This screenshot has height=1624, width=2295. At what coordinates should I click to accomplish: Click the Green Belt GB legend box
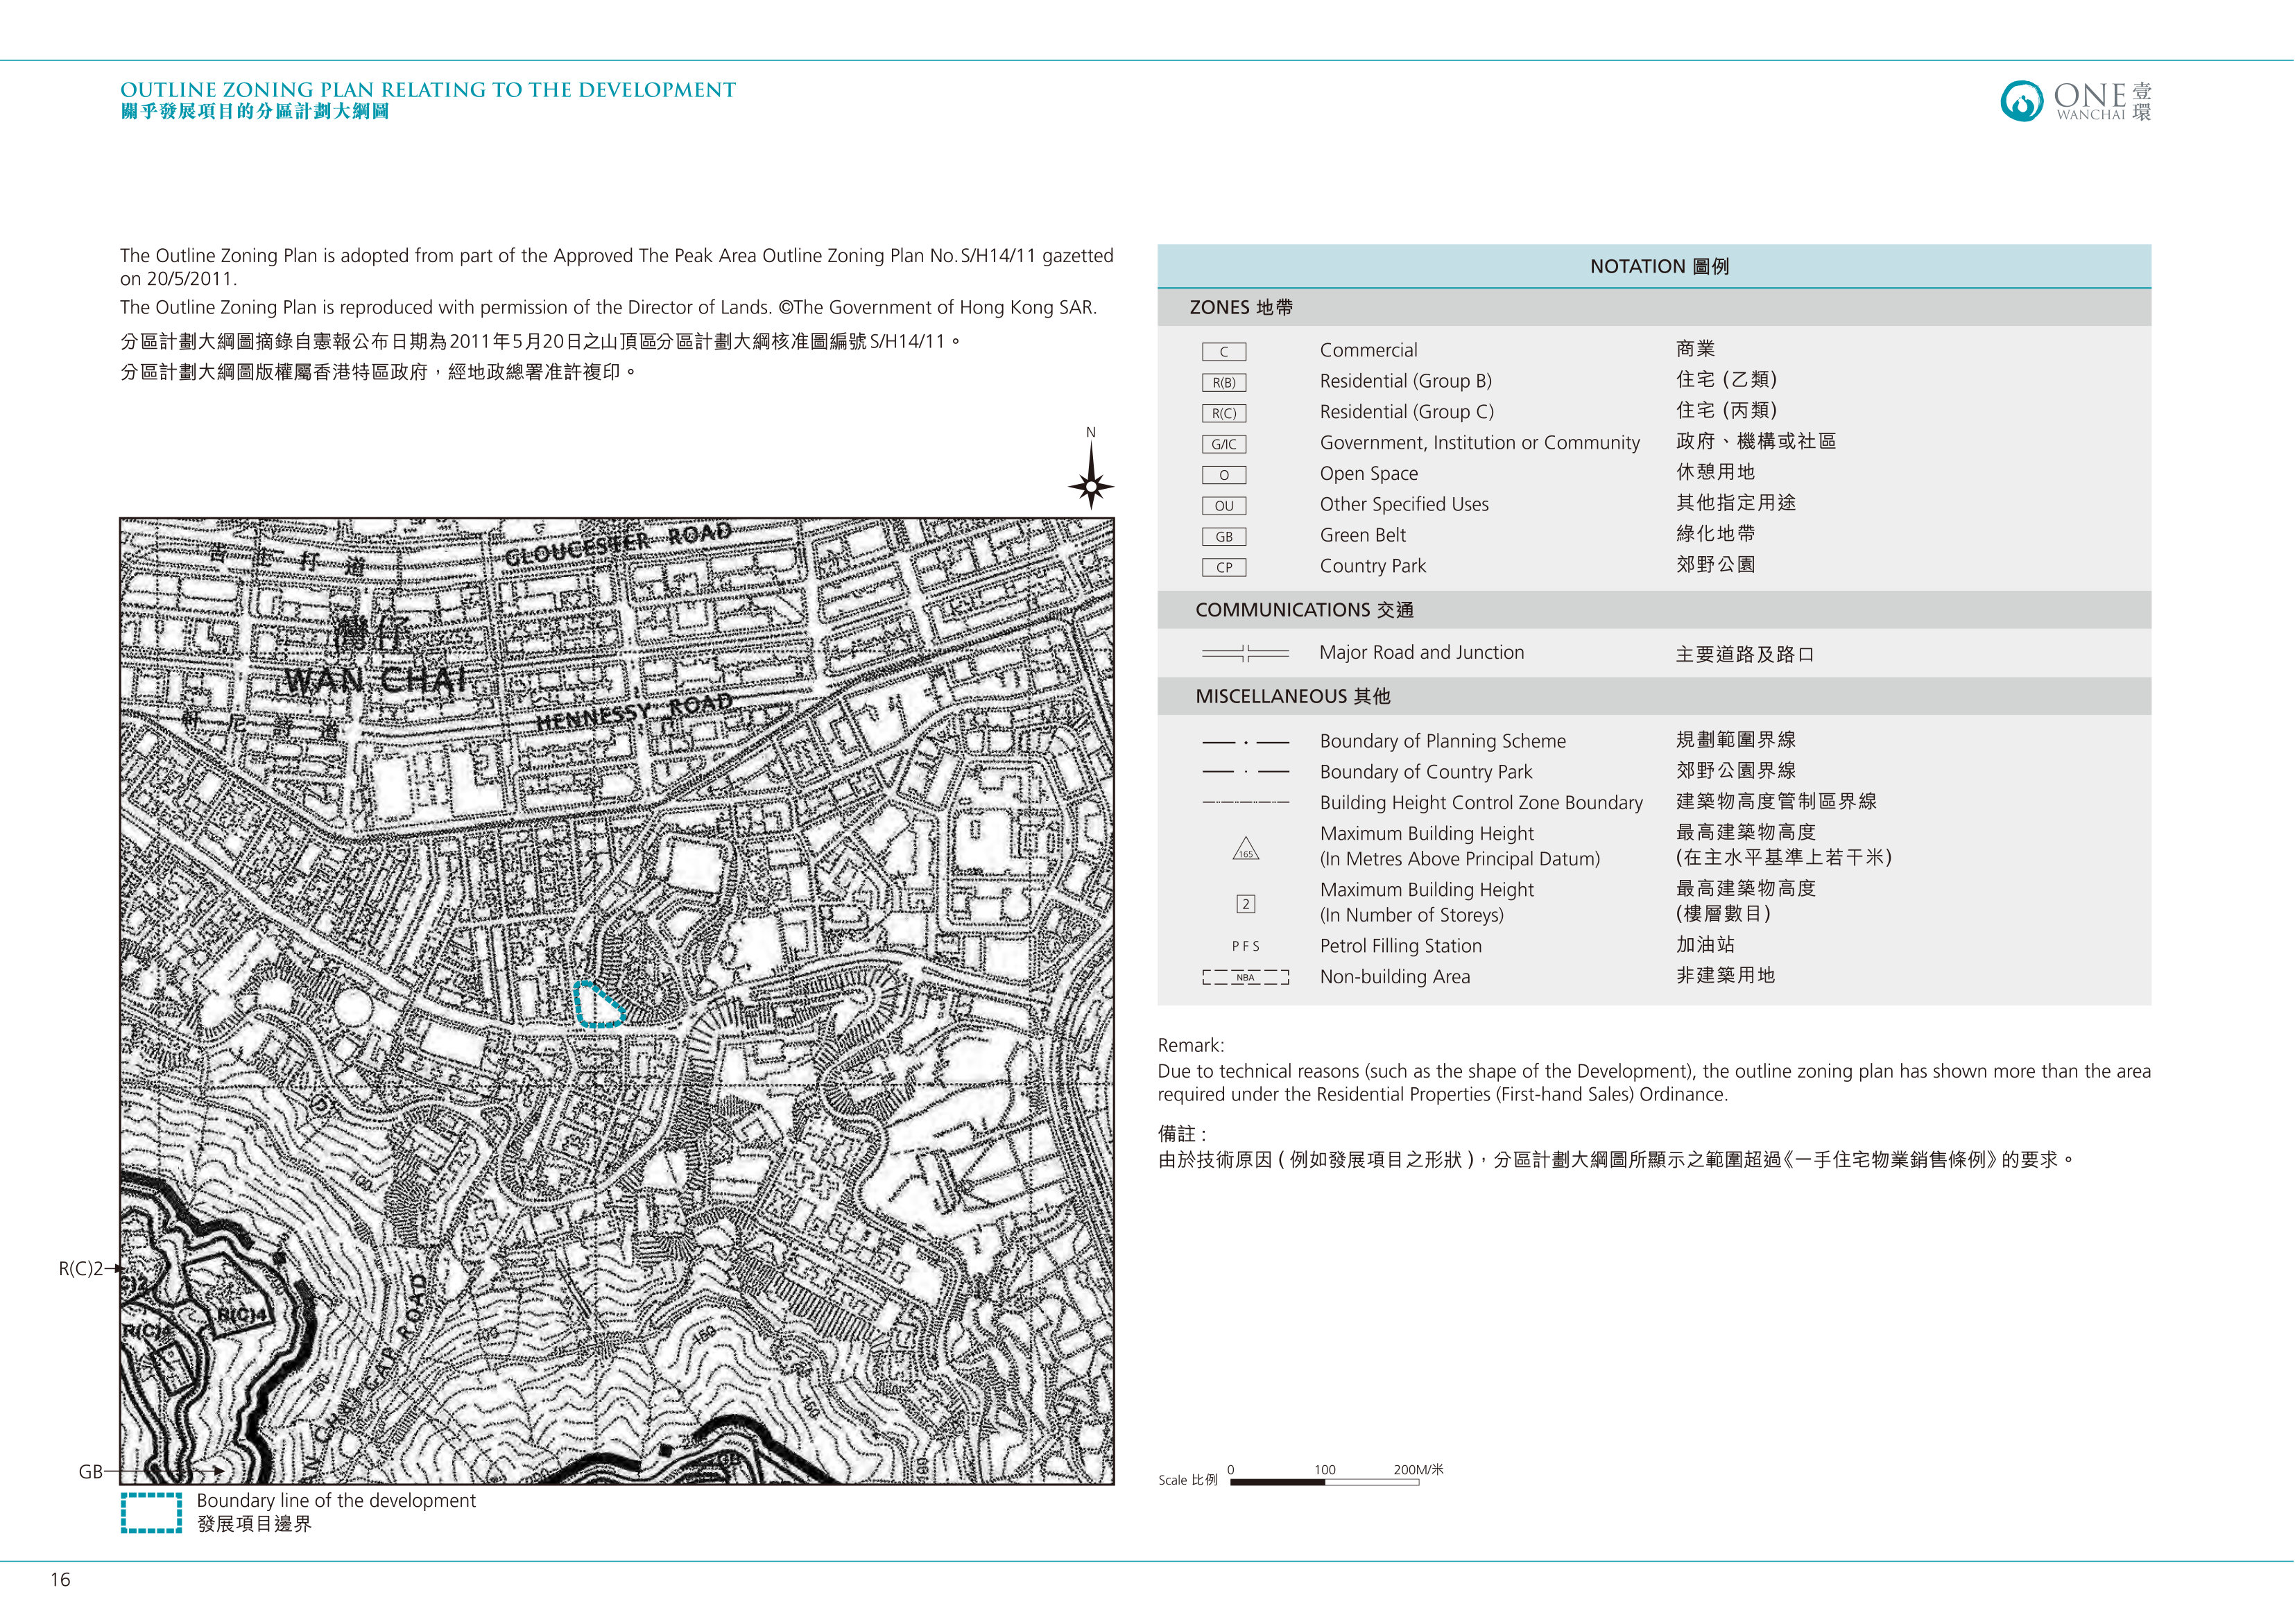pos(1224,537)
